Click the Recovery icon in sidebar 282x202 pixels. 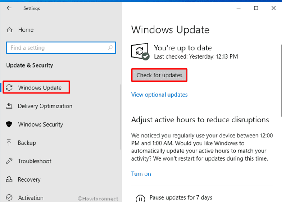[x=9, y=179]
